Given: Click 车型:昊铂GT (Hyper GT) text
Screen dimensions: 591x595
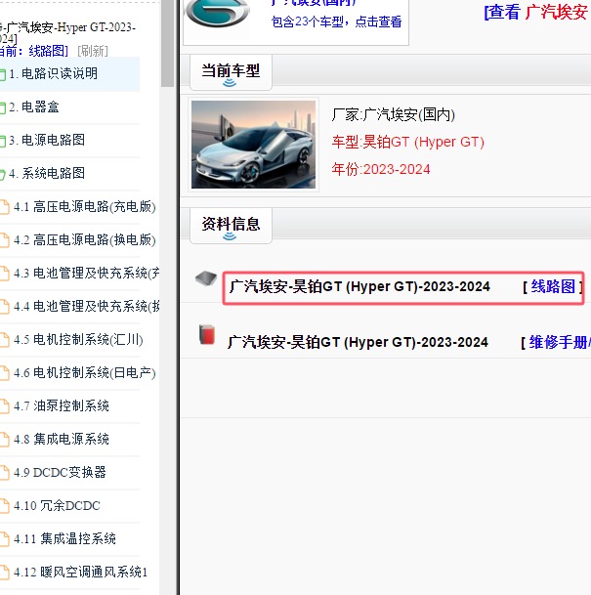Looking at the screenshot, I should 407,143.
